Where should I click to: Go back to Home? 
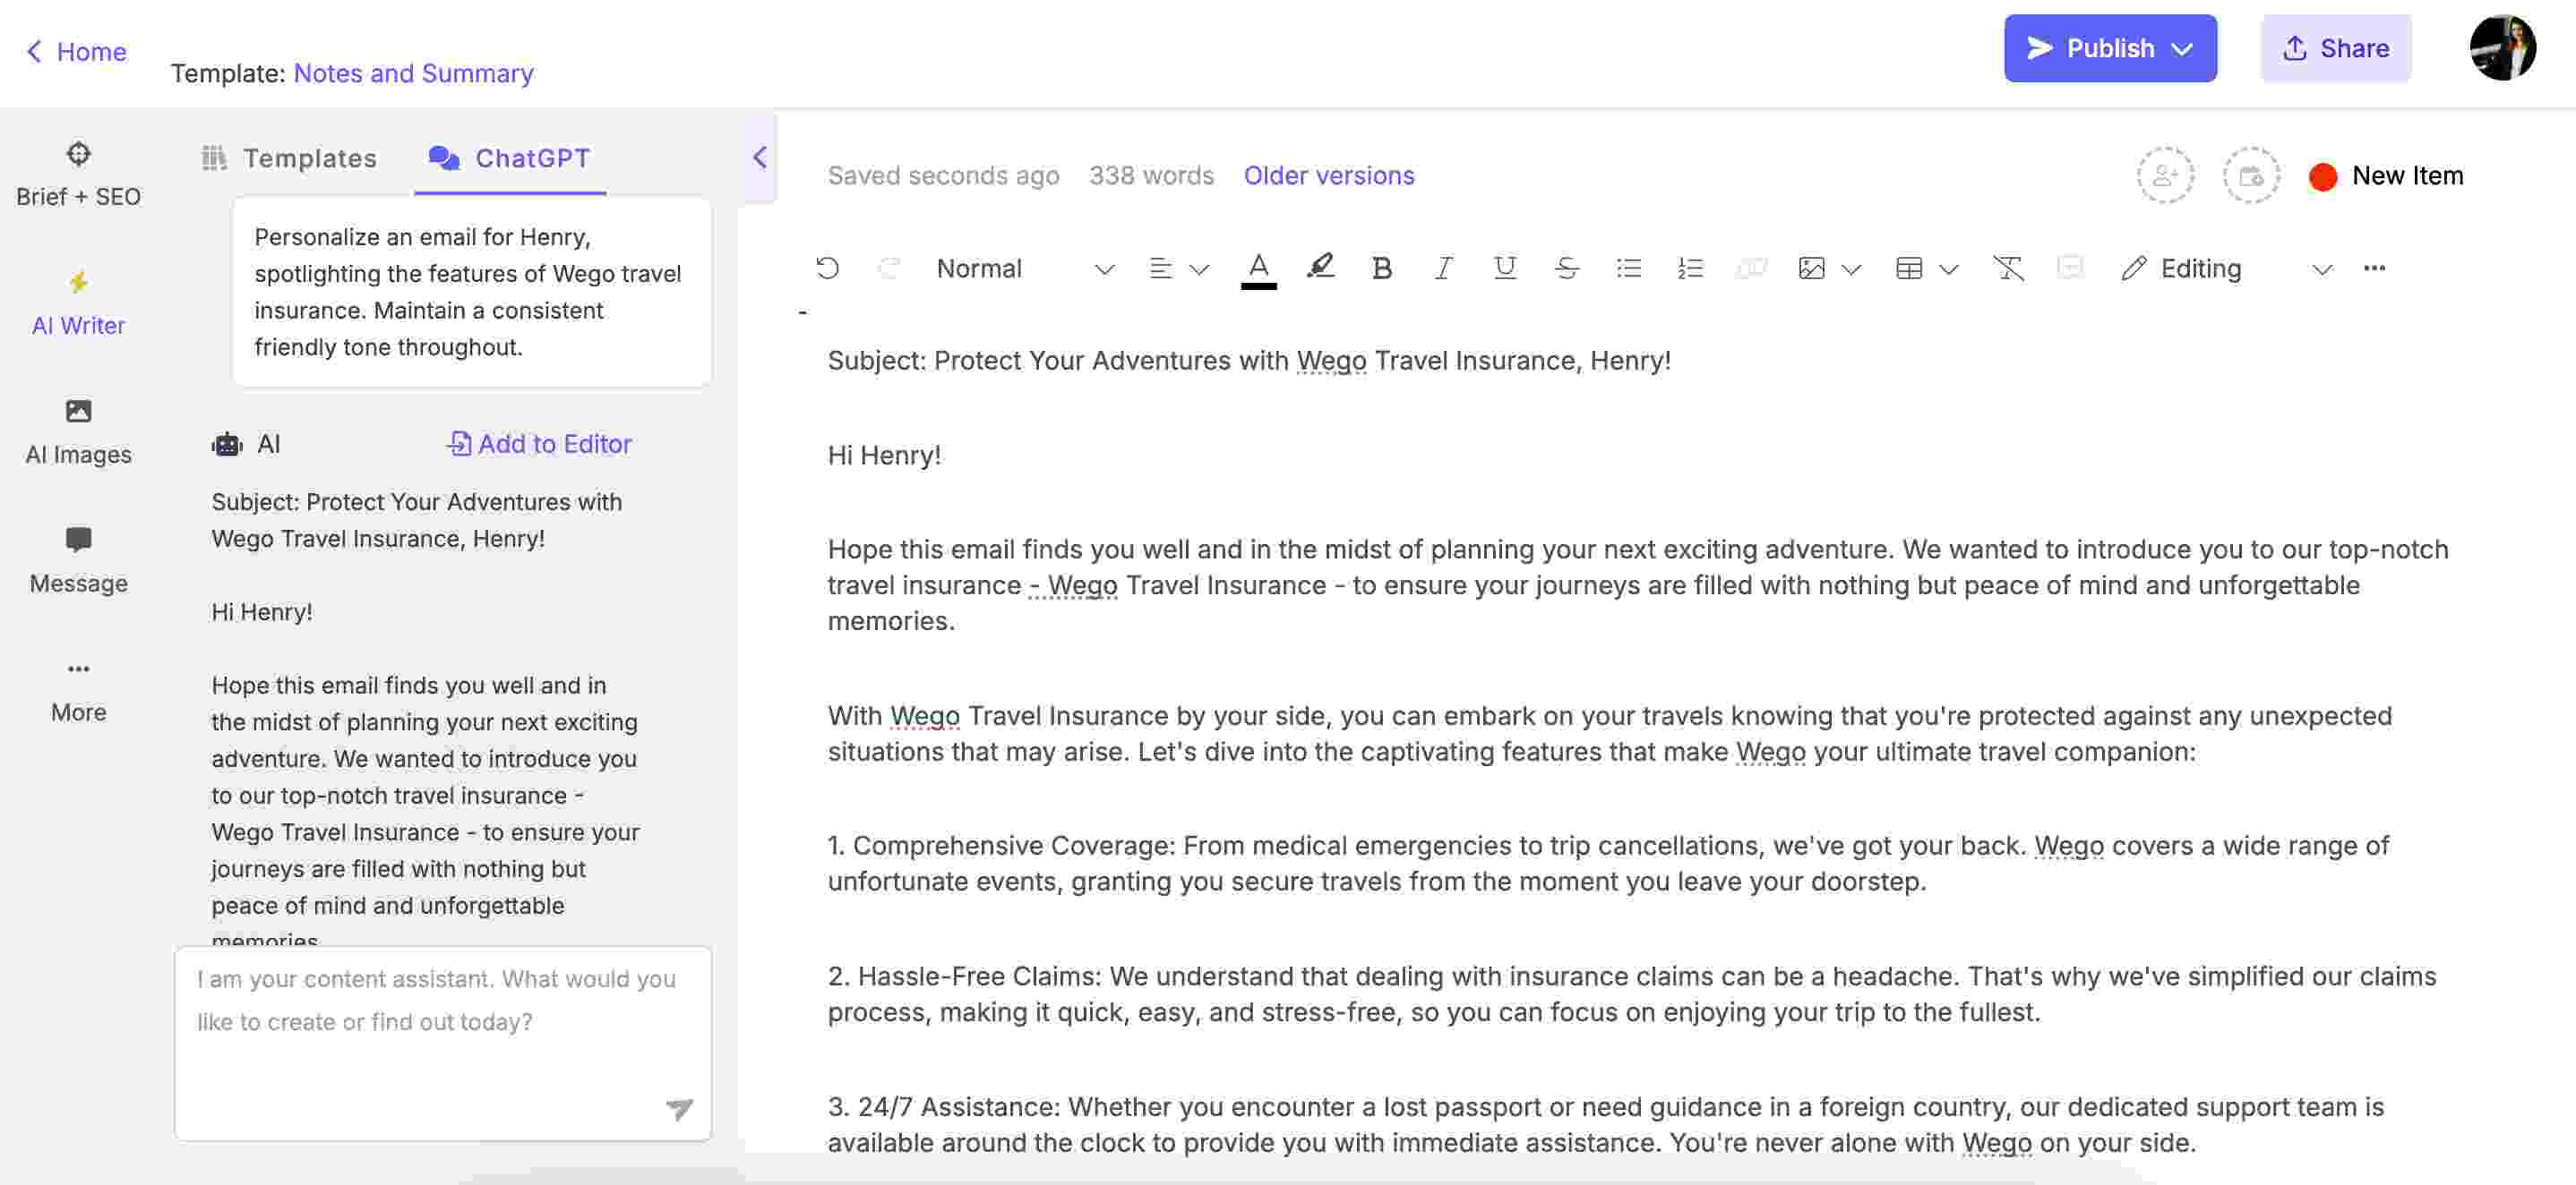pyautogui.click(x=76, y=51)
